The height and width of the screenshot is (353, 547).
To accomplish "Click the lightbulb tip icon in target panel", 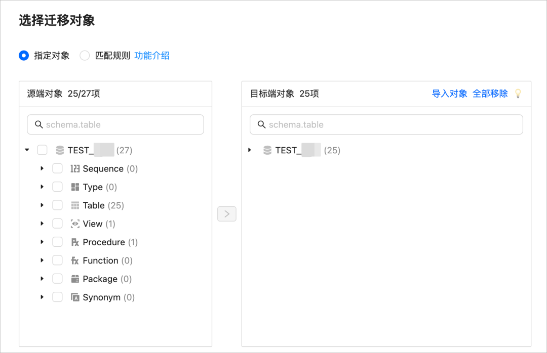I will coord(518,94).
